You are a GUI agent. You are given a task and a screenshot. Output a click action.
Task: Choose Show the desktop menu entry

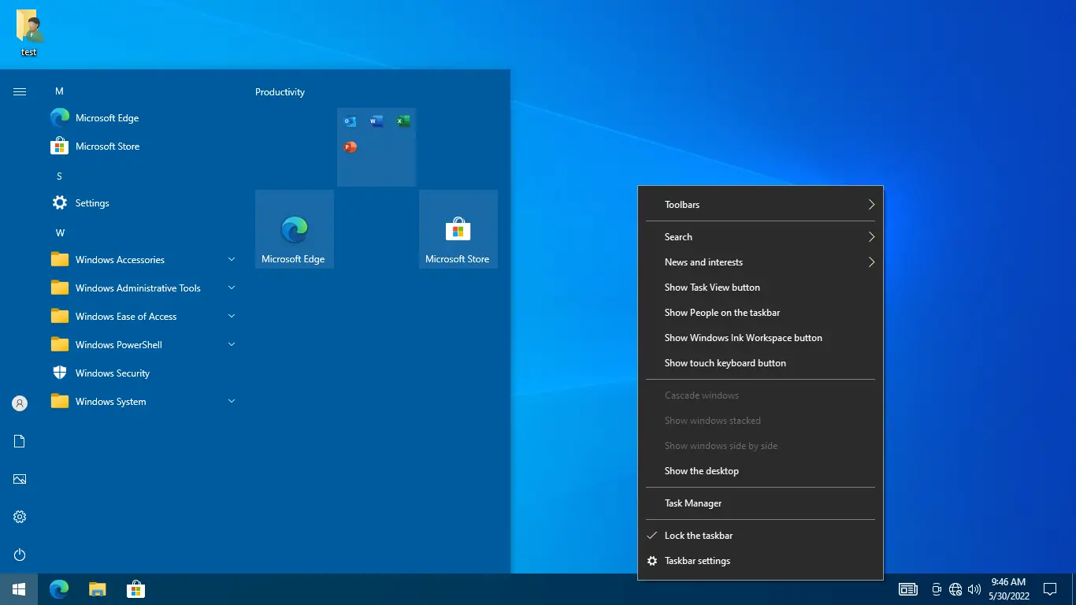tap(701, 471)
